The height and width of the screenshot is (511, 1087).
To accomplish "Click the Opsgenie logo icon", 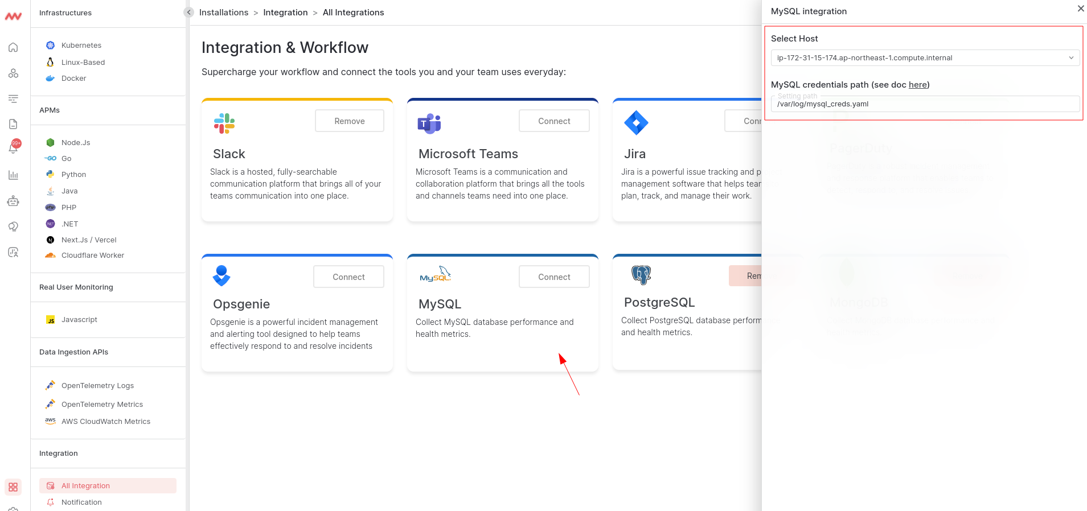I will pyautogui.click(x=221, y=276).
